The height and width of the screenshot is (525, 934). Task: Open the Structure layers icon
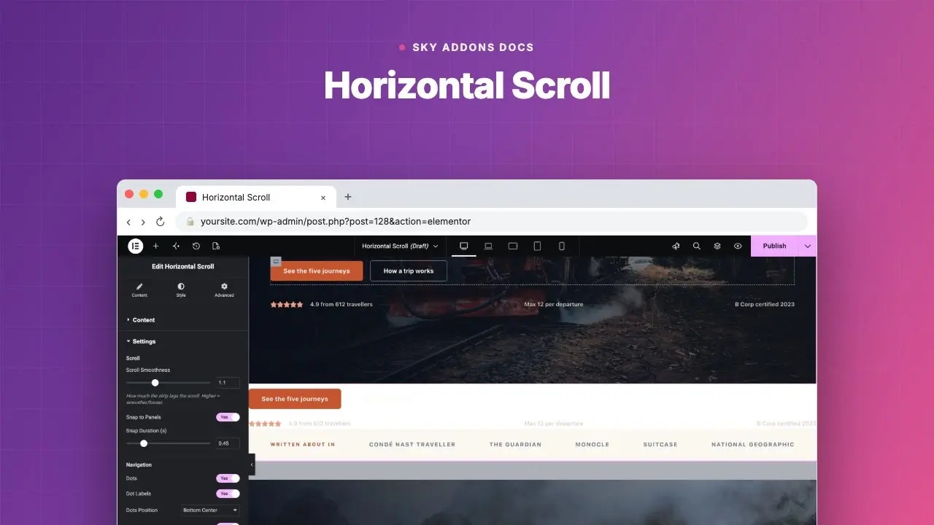click(717, 246)
